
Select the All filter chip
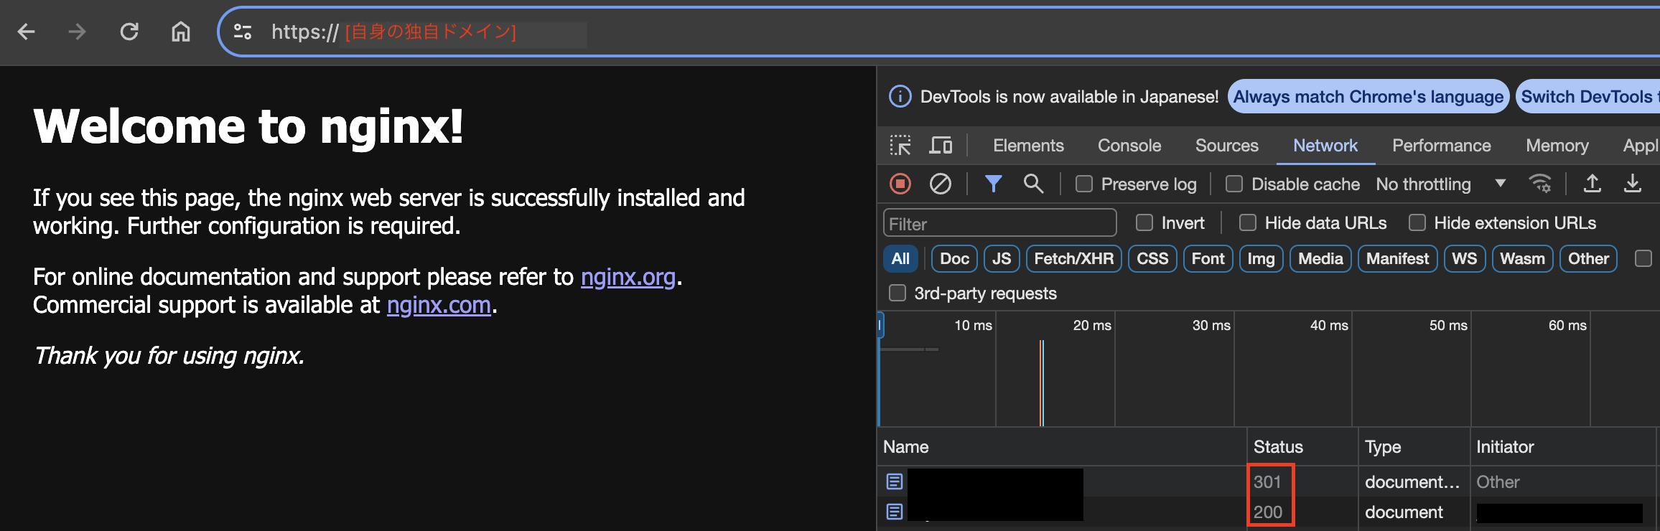[900, 258]
